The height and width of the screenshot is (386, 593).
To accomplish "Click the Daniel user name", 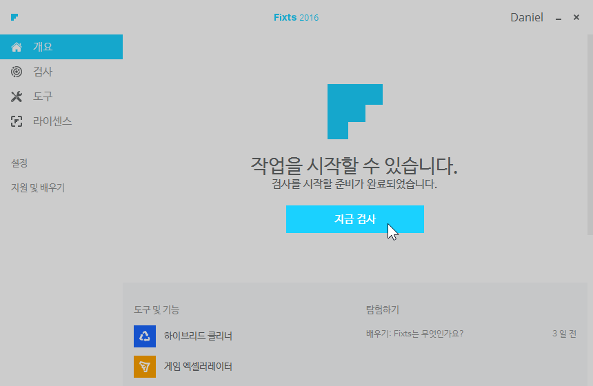I will [x=526, y=17].
